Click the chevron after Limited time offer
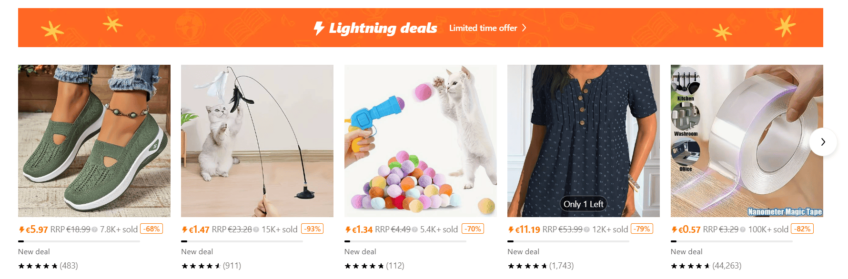The width and height of the screenshot is (848, 279). tap(524, 28)
